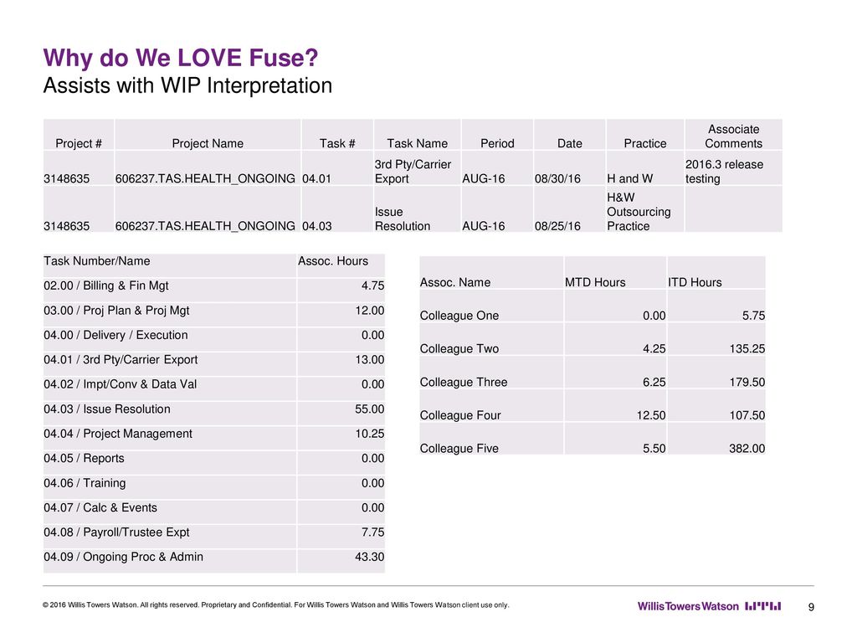The image size is (857, 643).
Task: Select the slide title 'Why do We LOVE Fuse?'
Action: pyautogui.click(x=181, y=58)
